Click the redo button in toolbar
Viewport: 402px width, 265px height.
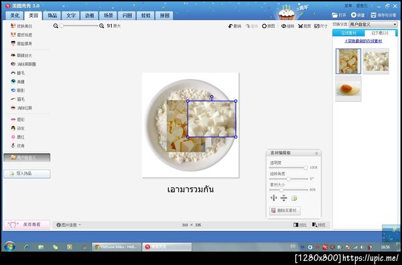point(251,26)
